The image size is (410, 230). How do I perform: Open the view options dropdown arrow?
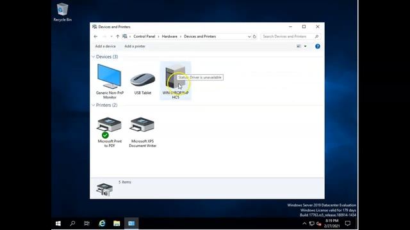[305, 47]
